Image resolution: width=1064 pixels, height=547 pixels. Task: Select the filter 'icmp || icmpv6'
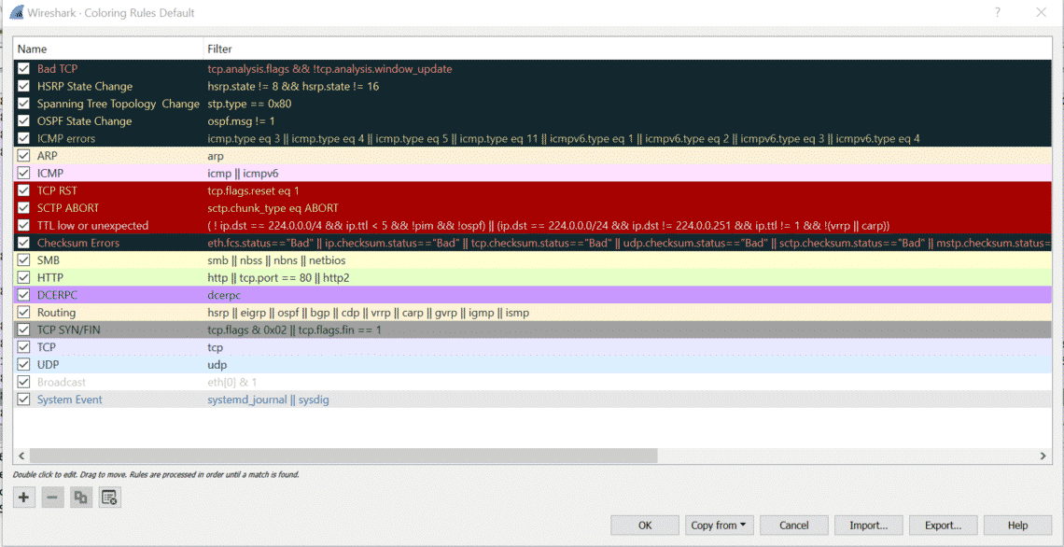tap(243, 173)
